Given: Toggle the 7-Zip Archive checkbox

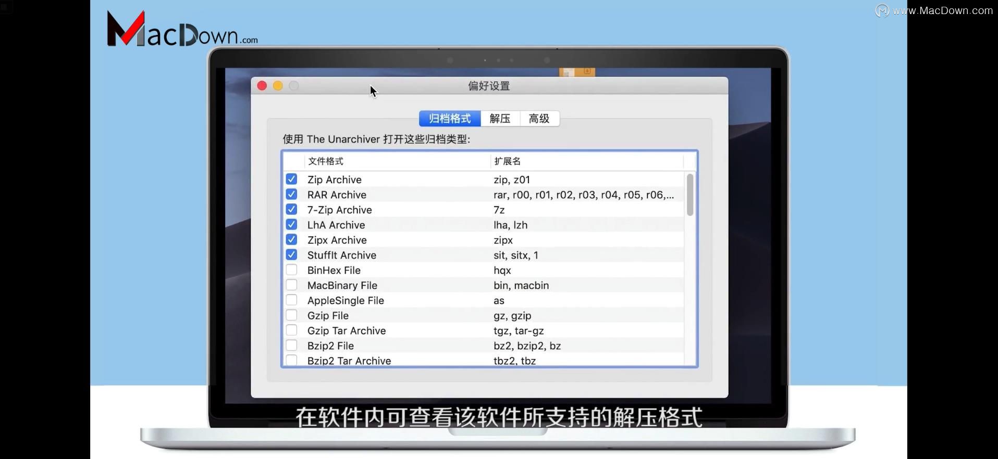Looking at the screenshot, I should click(x=291, y=209).
